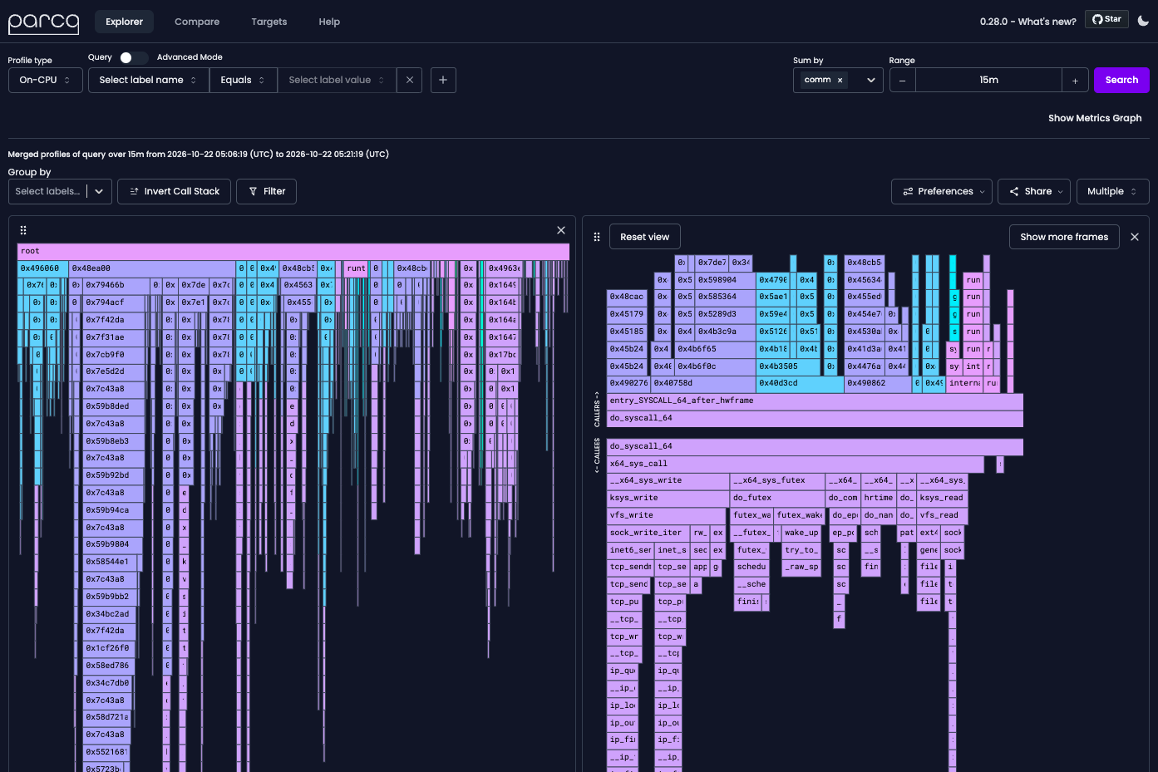Add new label matcher plus icon

[443, 80]
